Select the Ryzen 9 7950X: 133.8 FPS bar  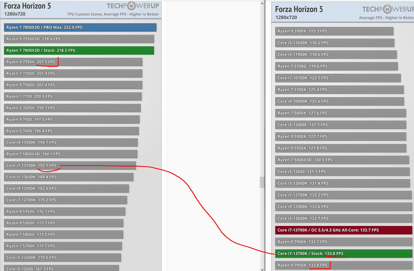coord(344,265)
